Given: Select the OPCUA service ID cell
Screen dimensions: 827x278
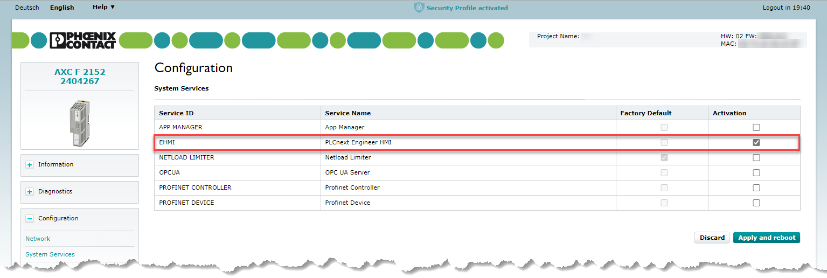Looking at the screenshot, I should point(238,172).
